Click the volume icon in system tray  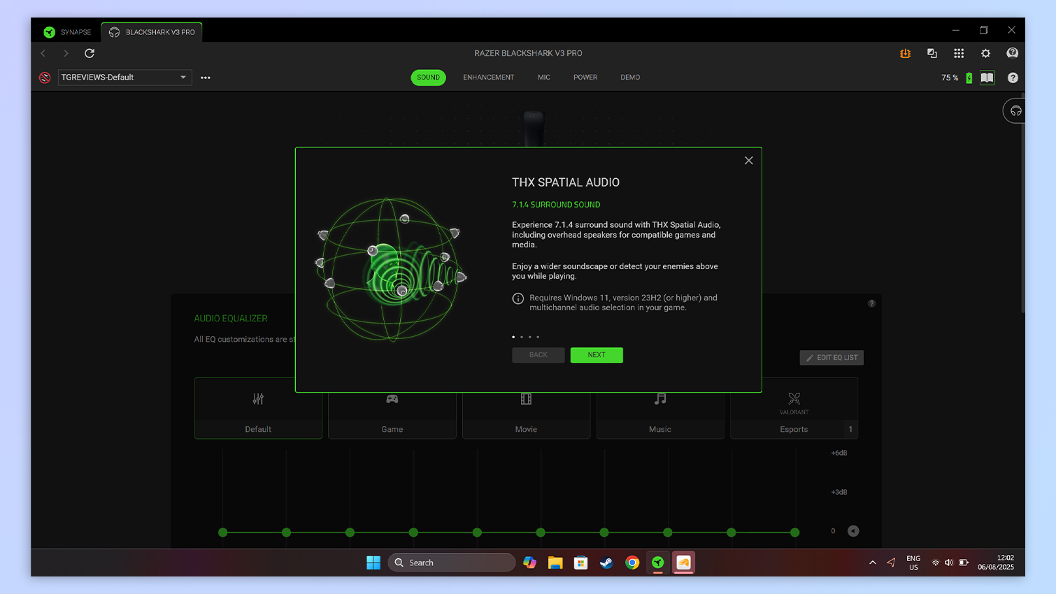pos(949,563)
